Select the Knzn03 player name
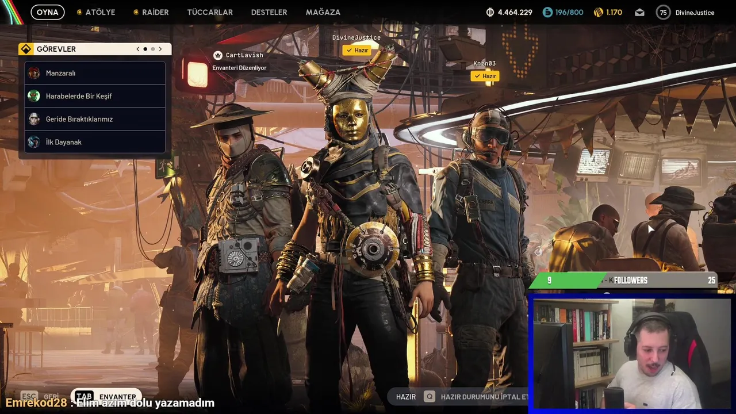 pyautogui.click(x=485, y=63)
